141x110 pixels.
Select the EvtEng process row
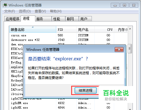[x=16, y=62]
